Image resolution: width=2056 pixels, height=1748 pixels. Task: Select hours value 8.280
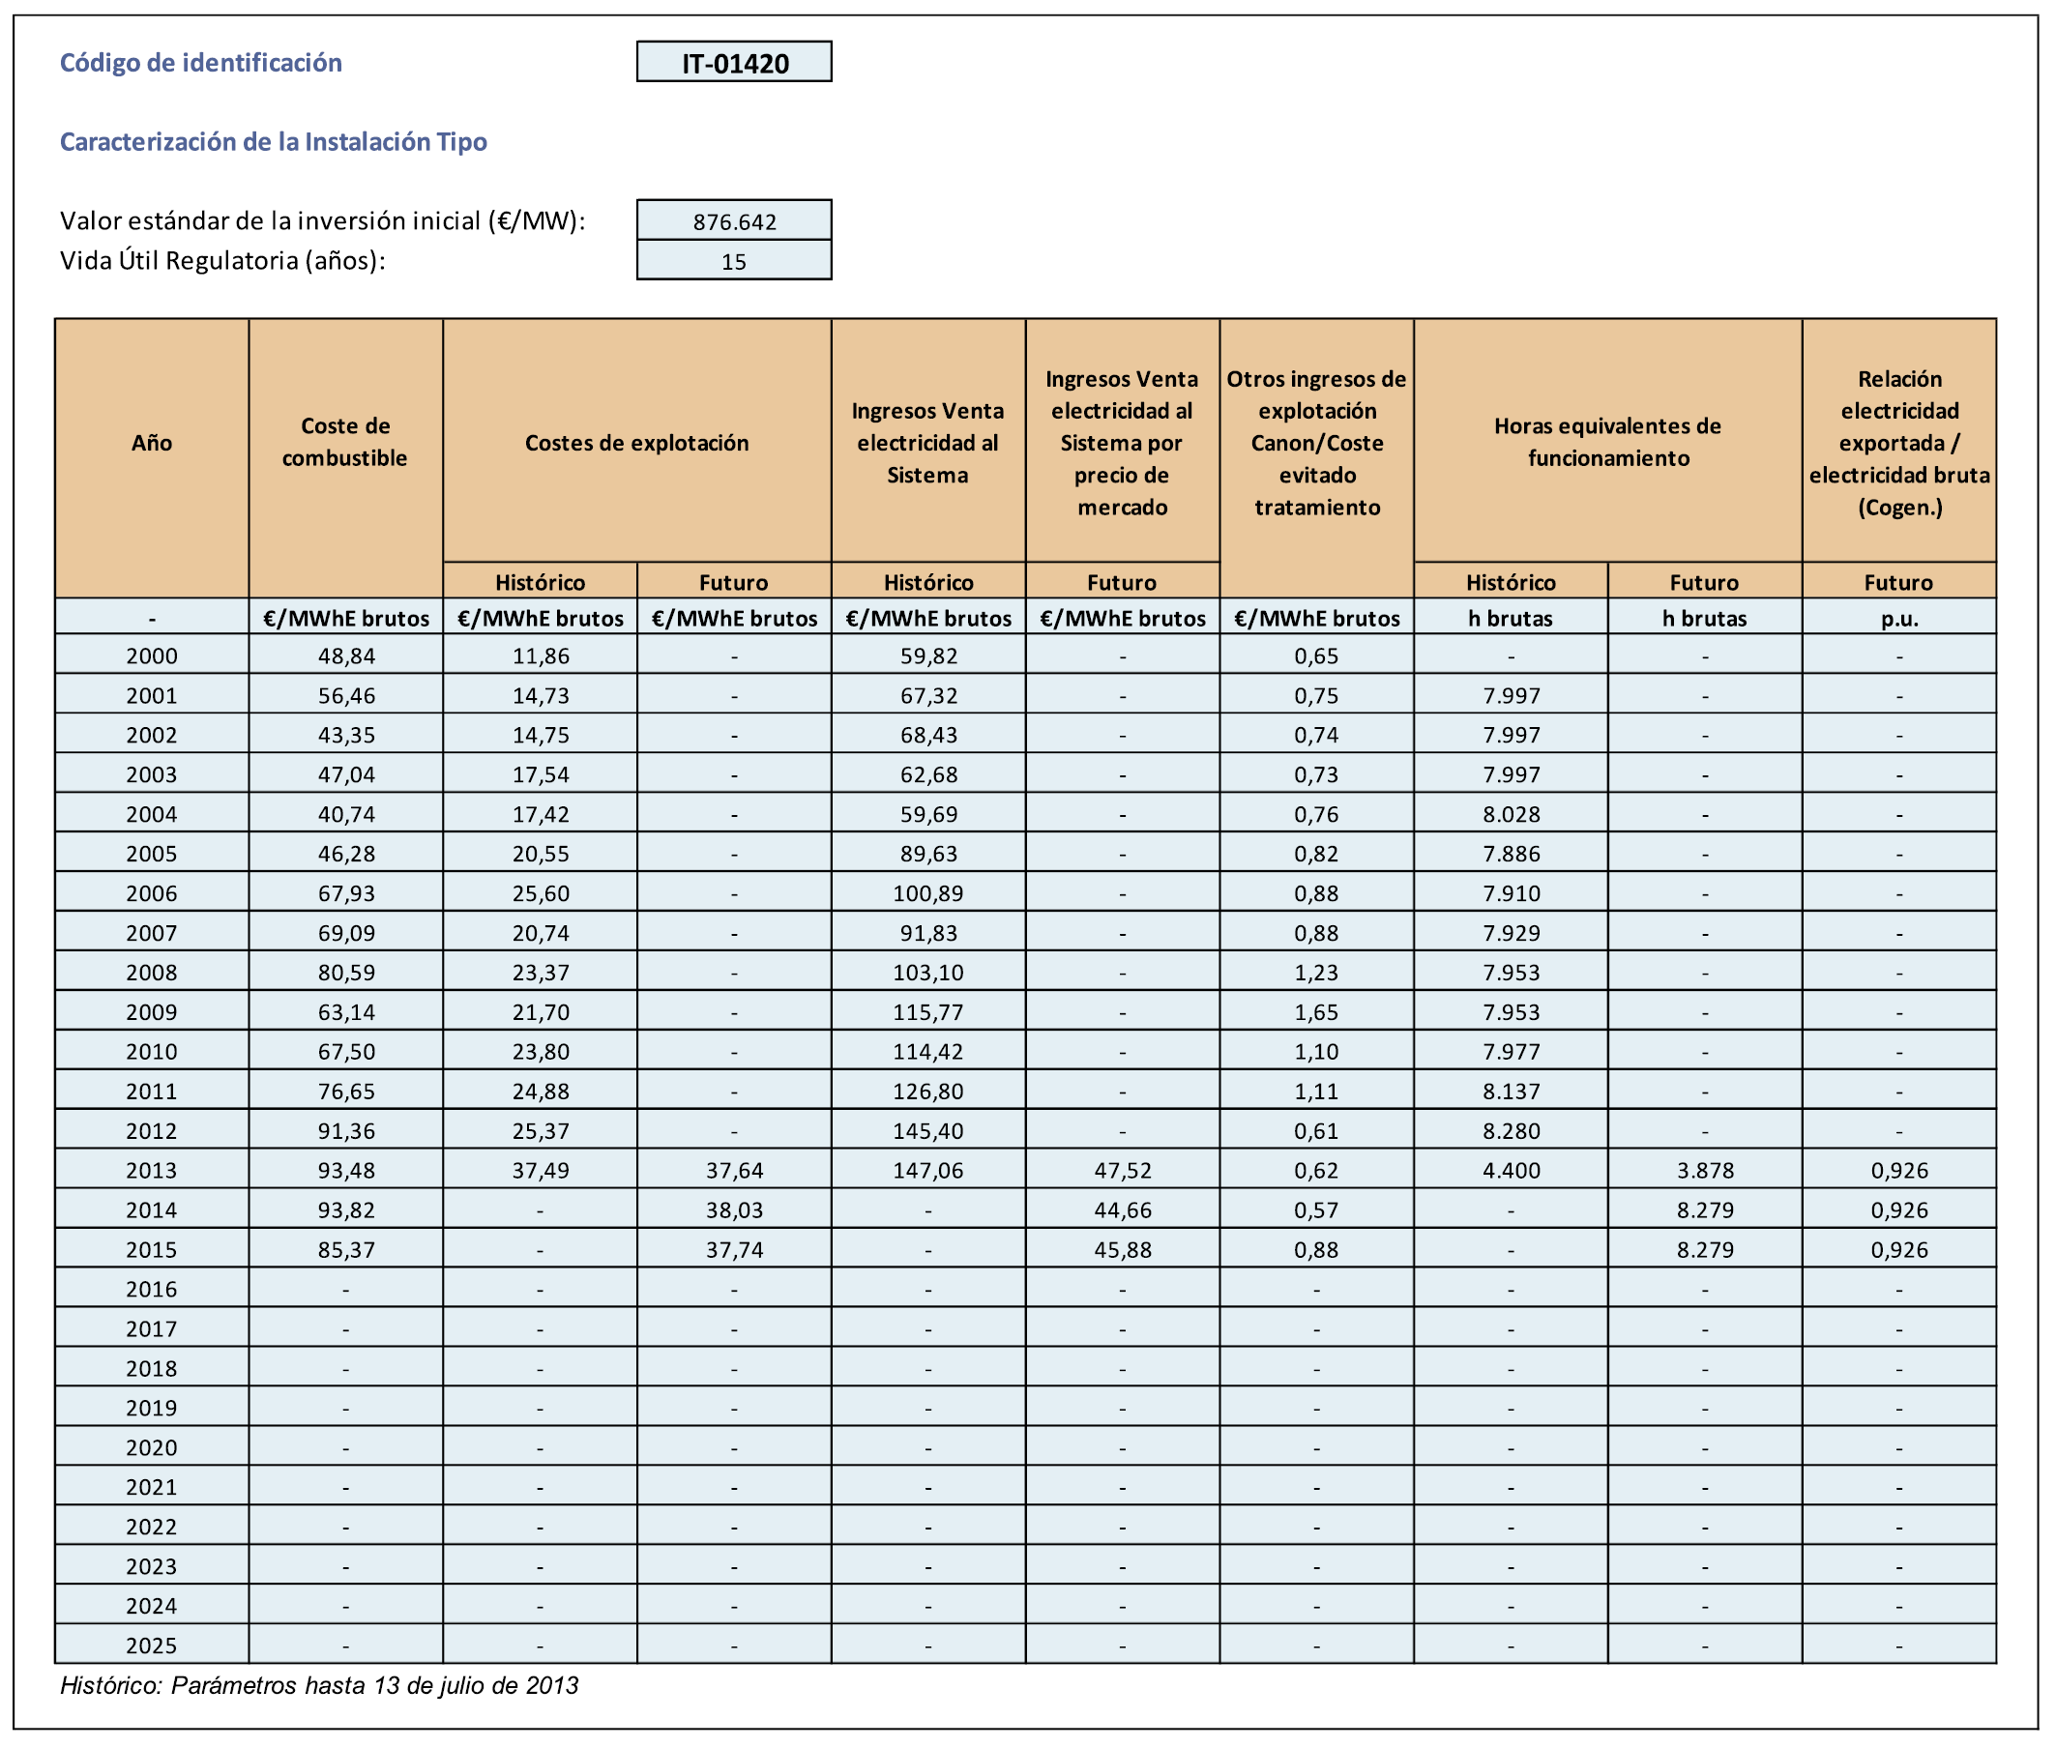click(1511, 1130)
